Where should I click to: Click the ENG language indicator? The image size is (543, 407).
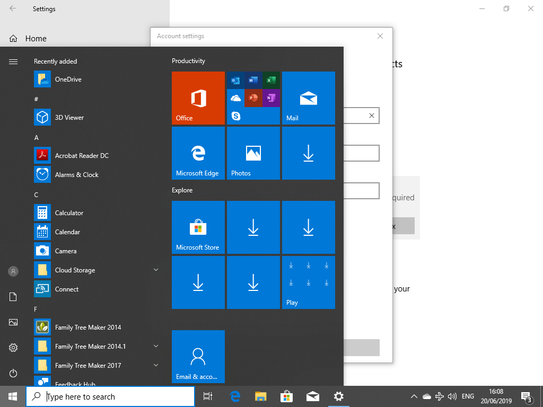pyautogui.click(x=468, y=396)
